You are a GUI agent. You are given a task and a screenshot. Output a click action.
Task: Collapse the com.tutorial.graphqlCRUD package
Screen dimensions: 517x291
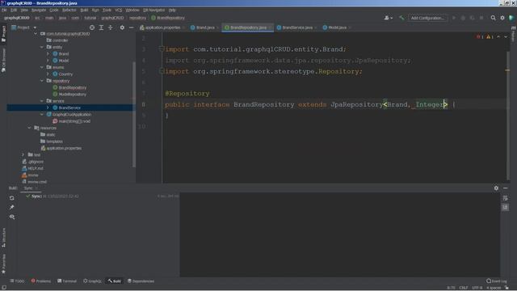[36, 34]
